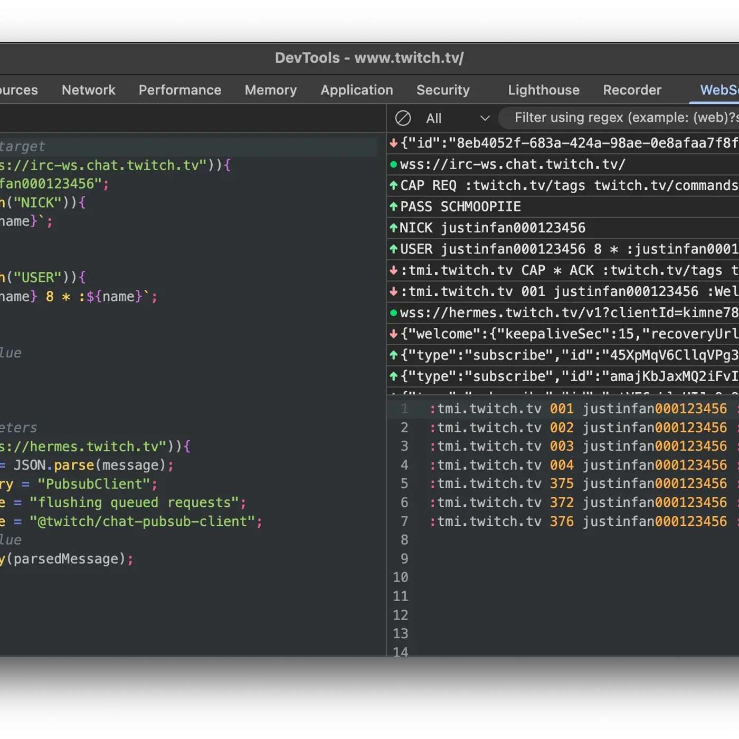Select the tmi.twitch.tv 001 received message row

tap(563, 292)
